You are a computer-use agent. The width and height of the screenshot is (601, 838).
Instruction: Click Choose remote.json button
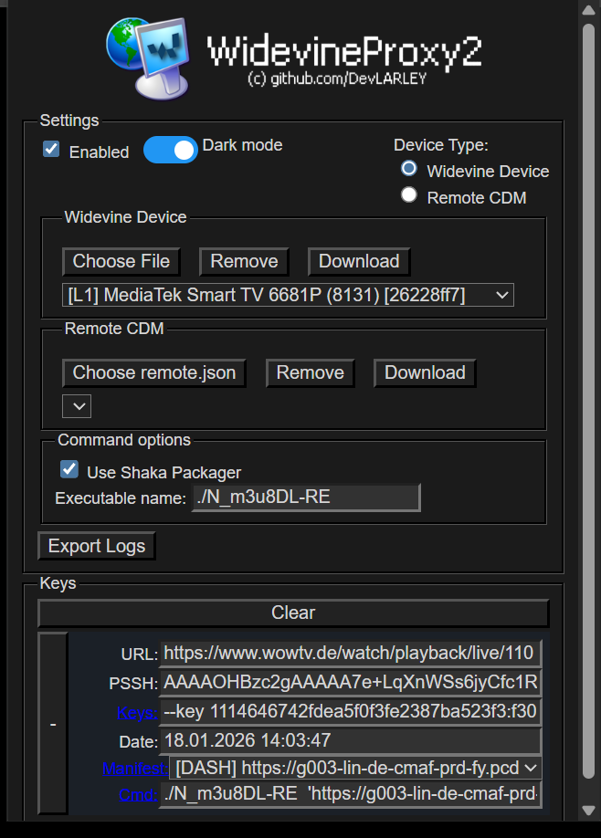pyautogui.click(x=154, y=372)
